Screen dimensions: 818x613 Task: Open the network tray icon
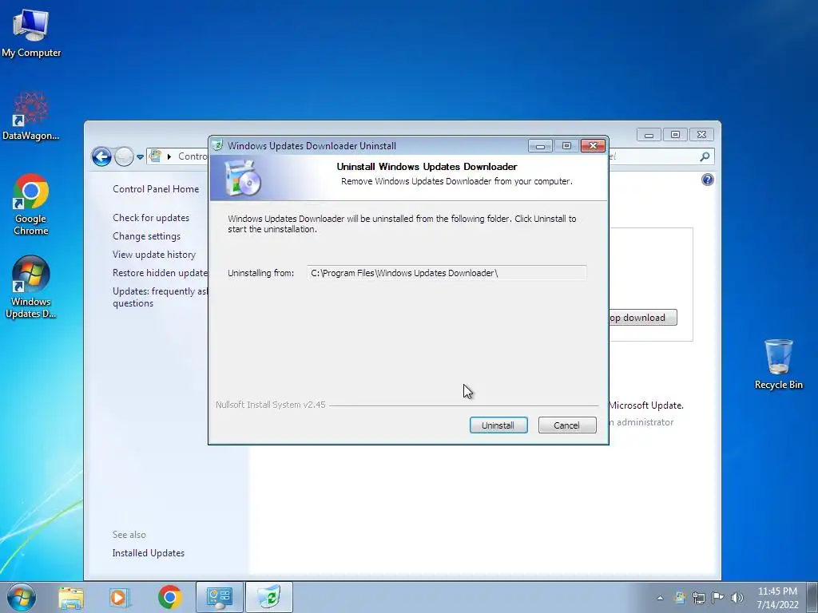coord(698,598)
